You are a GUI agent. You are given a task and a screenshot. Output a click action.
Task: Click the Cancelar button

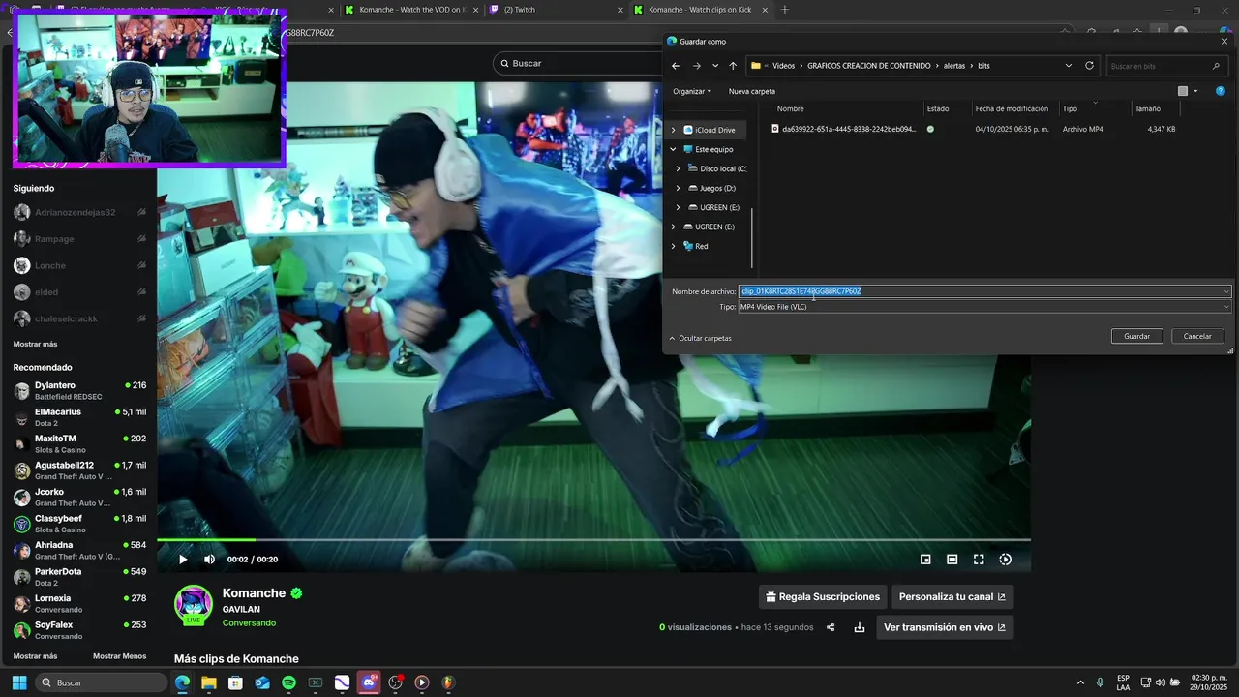pos(1197,336)
